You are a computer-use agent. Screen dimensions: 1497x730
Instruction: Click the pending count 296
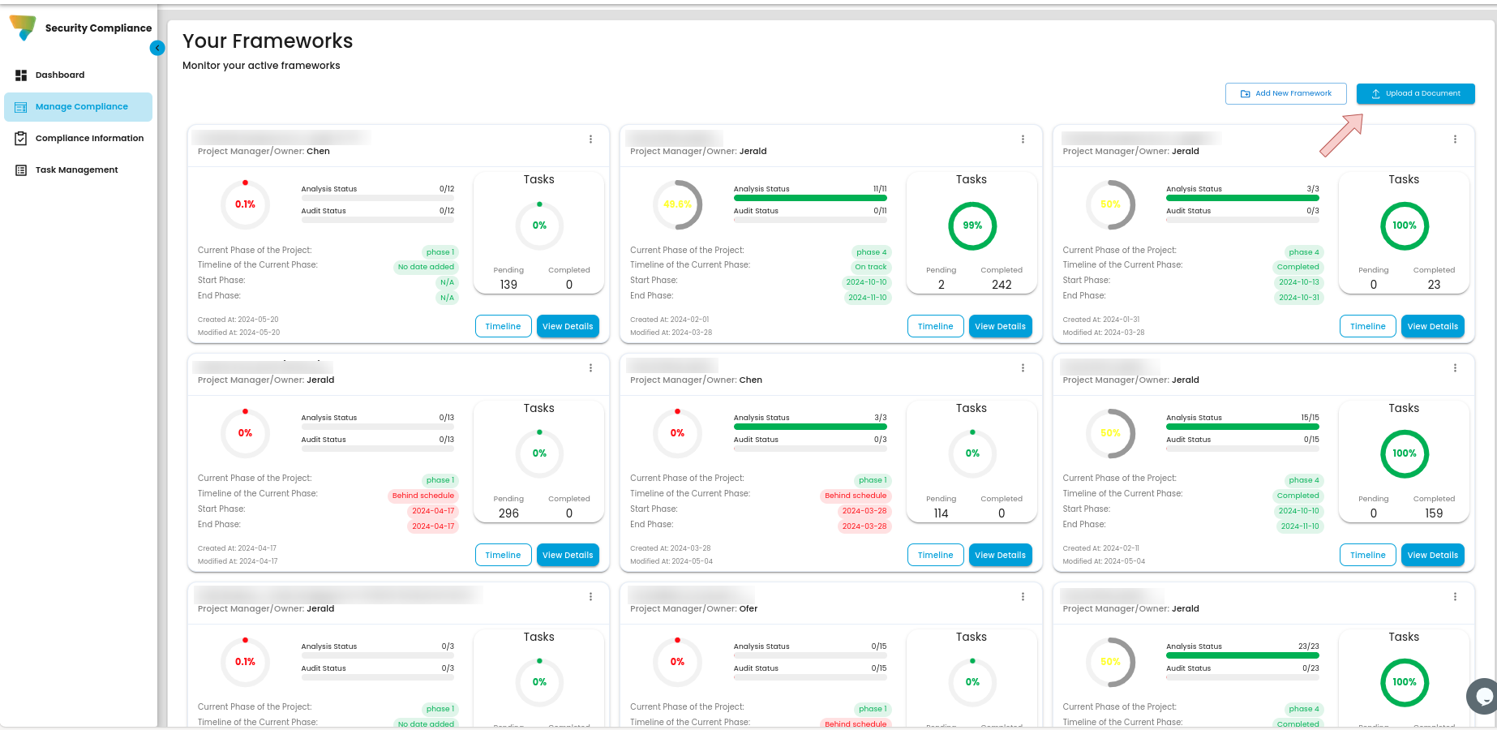click(508, 513)
